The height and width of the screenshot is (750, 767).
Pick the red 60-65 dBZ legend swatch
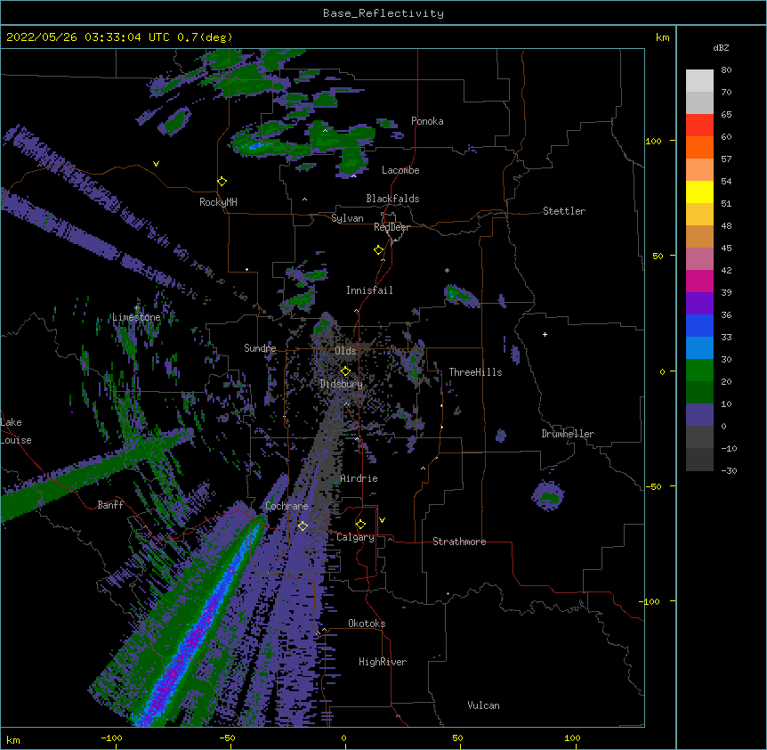tap(699, 125)
